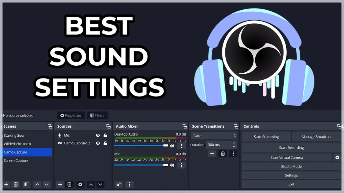Toggle visibility of Mic source

tap(98, 135)
